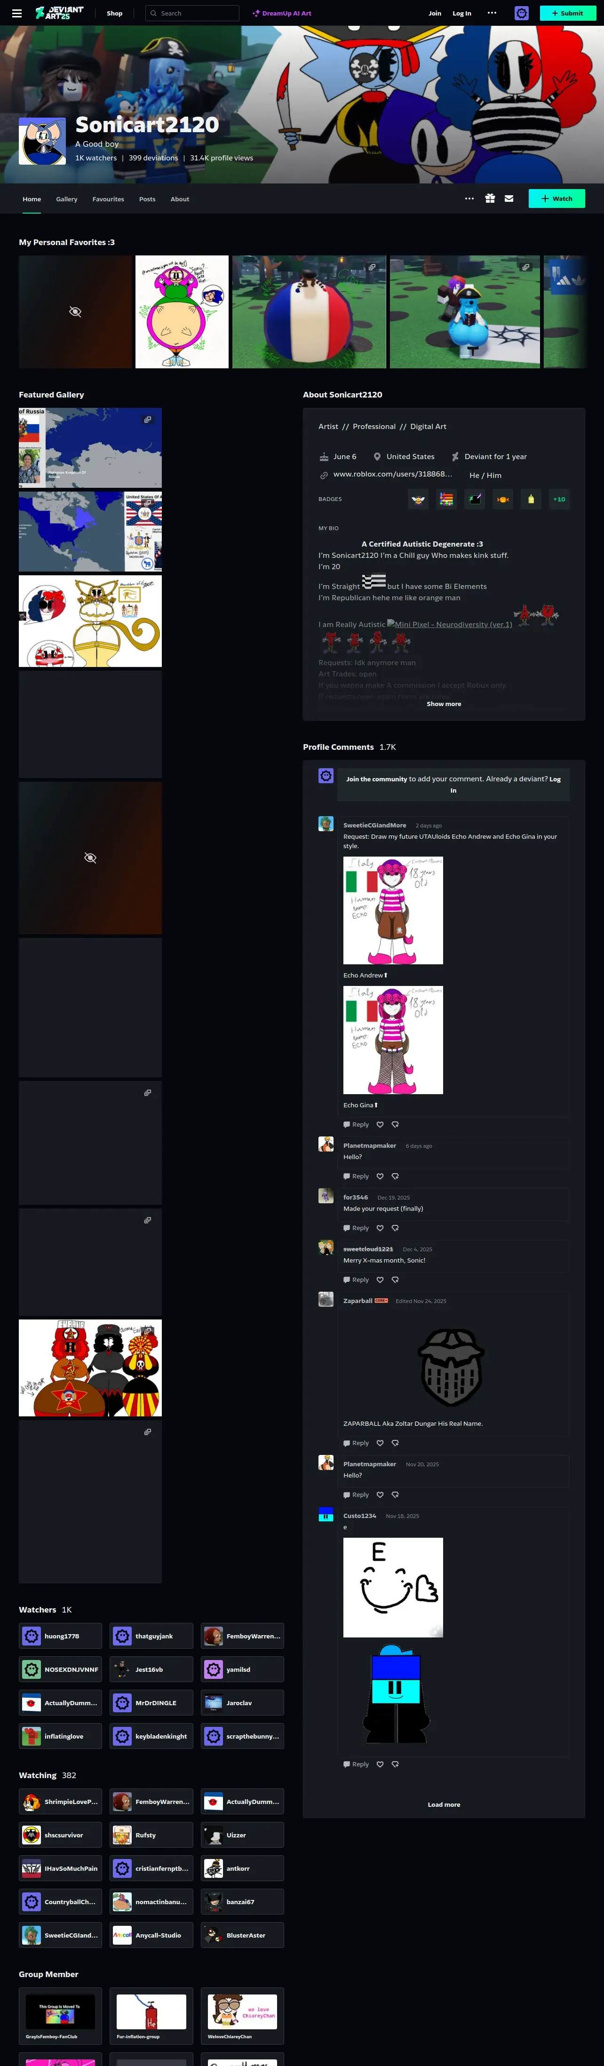Click the share icon under Custo1234's comment
Image resolution: width=604 pixels, height=2066 pixels.
(395, 1764)
